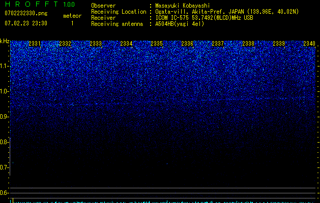Image resolution: width=320 pixels, height=203 pixels.
Task: Click the Receiving Location label
Action: 119,12
